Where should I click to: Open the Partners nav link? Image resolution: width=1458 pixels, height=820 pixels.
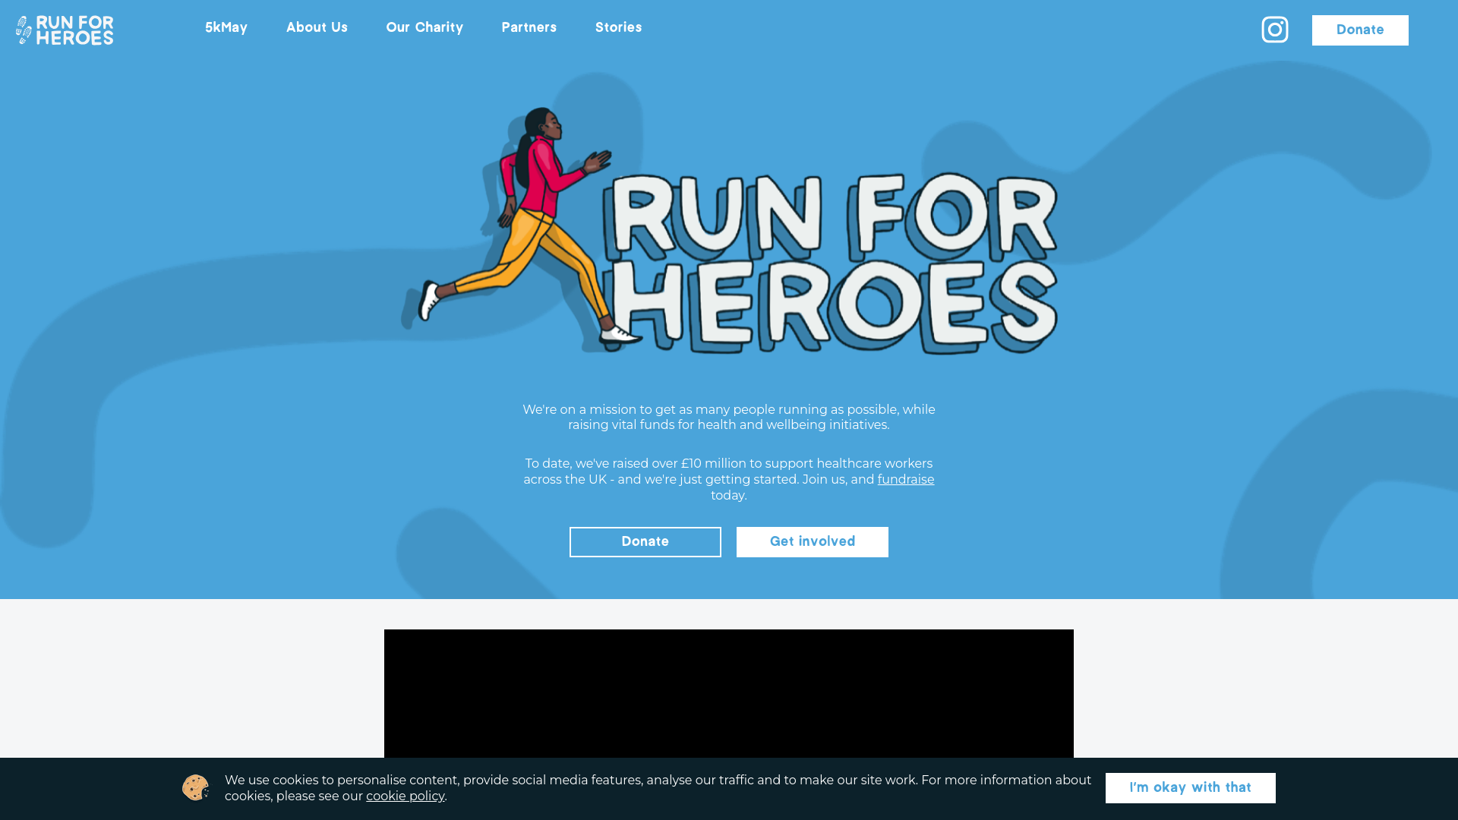click(529, 27)
